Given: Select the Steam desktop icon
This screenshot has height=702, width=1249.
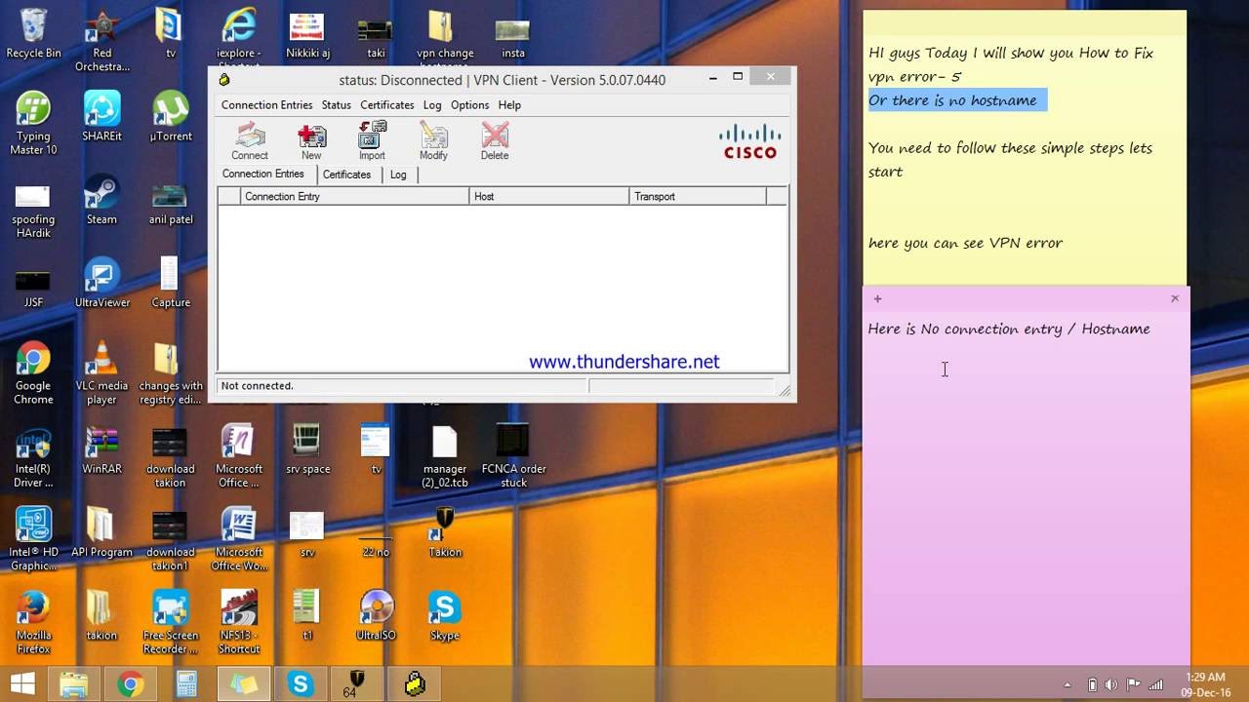Looking at the screenshot, I should (102, 200).
